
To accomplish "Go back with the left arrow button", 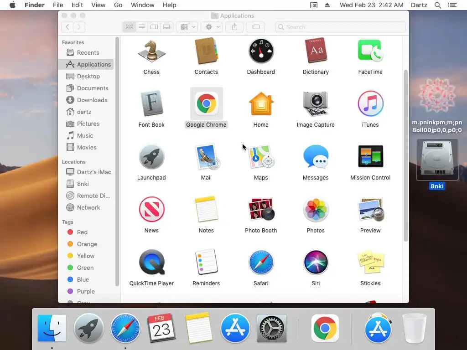I will (67, 27).
